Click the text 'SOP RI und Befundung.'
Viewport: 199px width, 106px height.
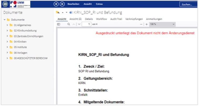(94, 71)
